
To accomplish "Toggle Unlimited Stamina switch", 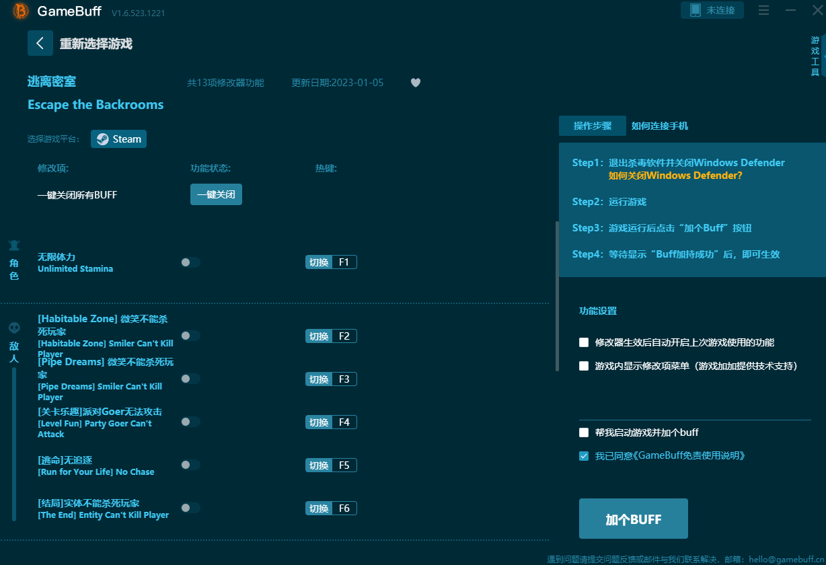I will point(190,262).
